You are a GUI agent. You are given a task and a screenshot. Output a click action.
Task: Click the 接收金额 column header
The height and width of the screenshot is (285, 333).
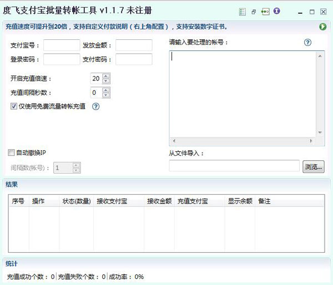click(159, 201)
